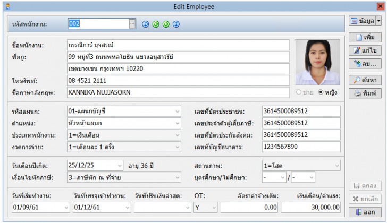Select the ชาย male radio button
Viewport: 387px width, 223px height.
point(299,92)
